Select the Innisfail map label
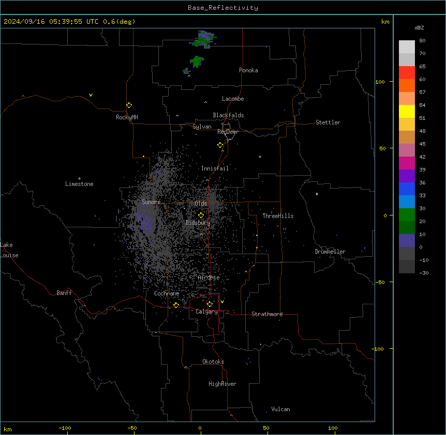The image size is (446, 435). [x=215, y=168]
